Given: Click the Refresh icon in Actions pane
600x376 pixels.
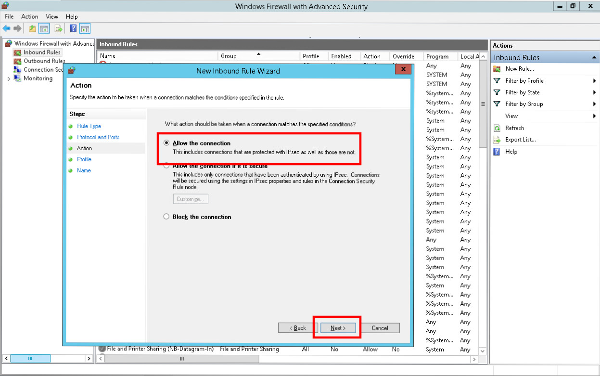Looking at the screenshot, I should coord(497,128).
